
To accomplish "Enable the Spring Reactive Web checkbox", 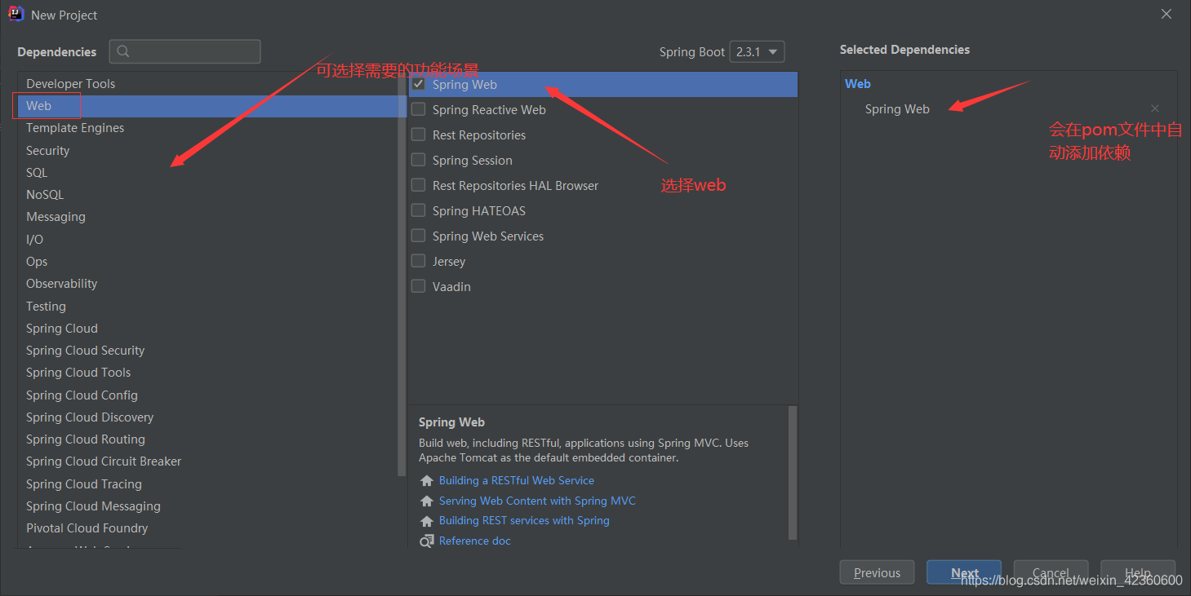I will pyautogui.click(x=419, y=109).
